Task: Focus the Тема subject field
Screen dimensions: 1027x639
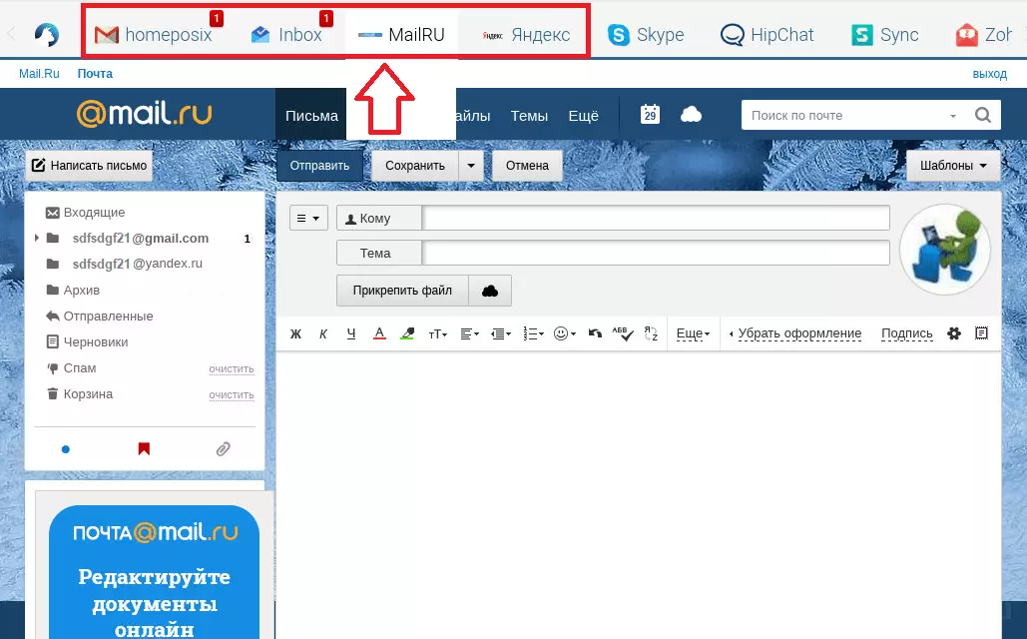Action: pos(656,253)
